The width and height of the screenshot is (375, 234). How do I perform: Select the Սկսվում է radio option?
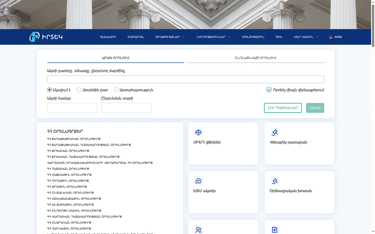pos(49,90)
